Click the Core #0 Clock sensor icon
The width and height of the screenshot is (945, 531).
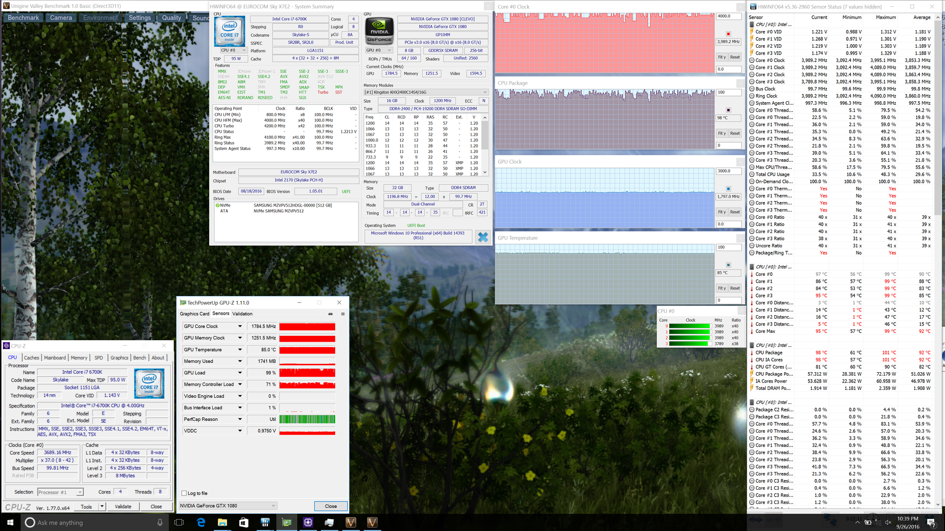(752, 60)
